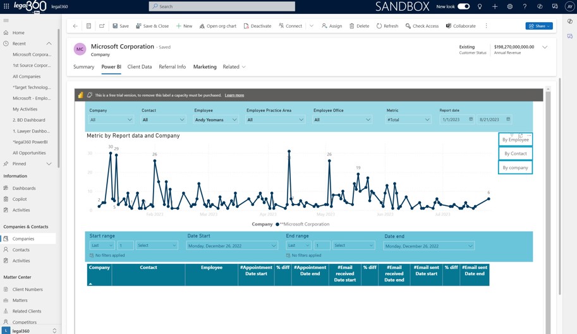Click Open org chart
Viewport: 577px width, 334px height.
click(218, 26)
